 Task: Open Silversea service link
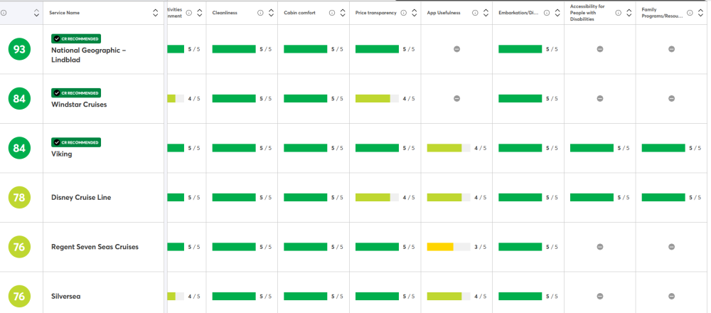(66, 296)
